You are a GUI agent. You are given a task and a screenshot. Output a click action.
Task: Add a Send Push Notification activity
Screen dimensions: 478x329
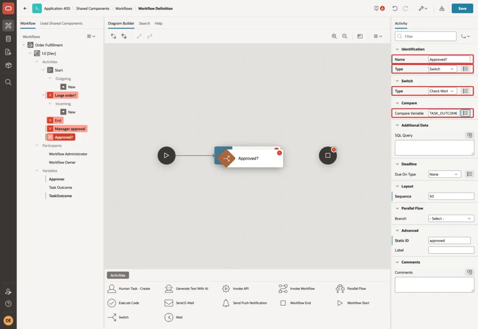coord(245,303)
